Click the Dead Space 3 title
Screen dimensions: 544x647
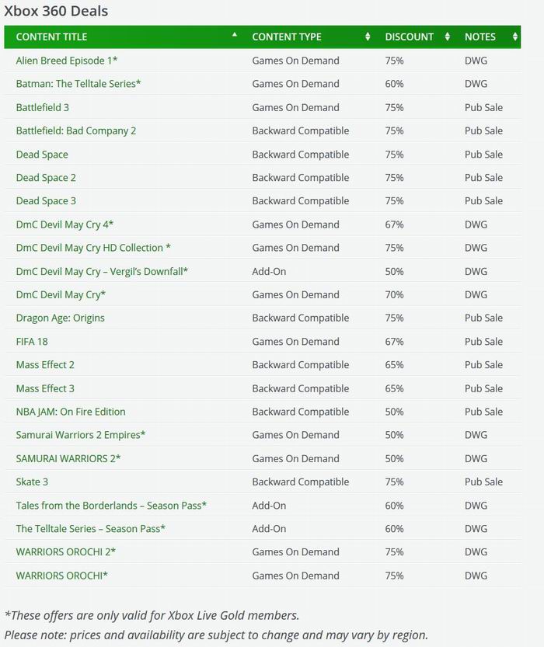tap(46, 200)
